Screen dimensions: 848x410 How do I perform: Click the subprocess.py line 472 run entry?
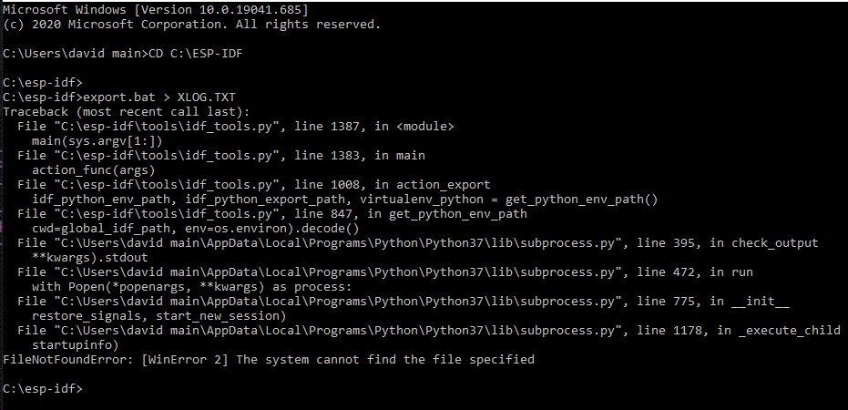pos(385,272)
